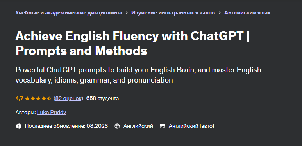The image size is (302, 146).
Task: Open the 82 оценок reviews link
Action: pos(68,99)
